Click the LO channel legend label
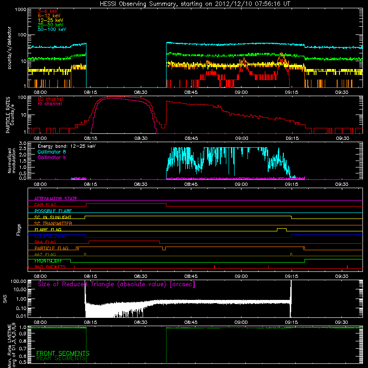368x368 pixels. coord(51,99)
